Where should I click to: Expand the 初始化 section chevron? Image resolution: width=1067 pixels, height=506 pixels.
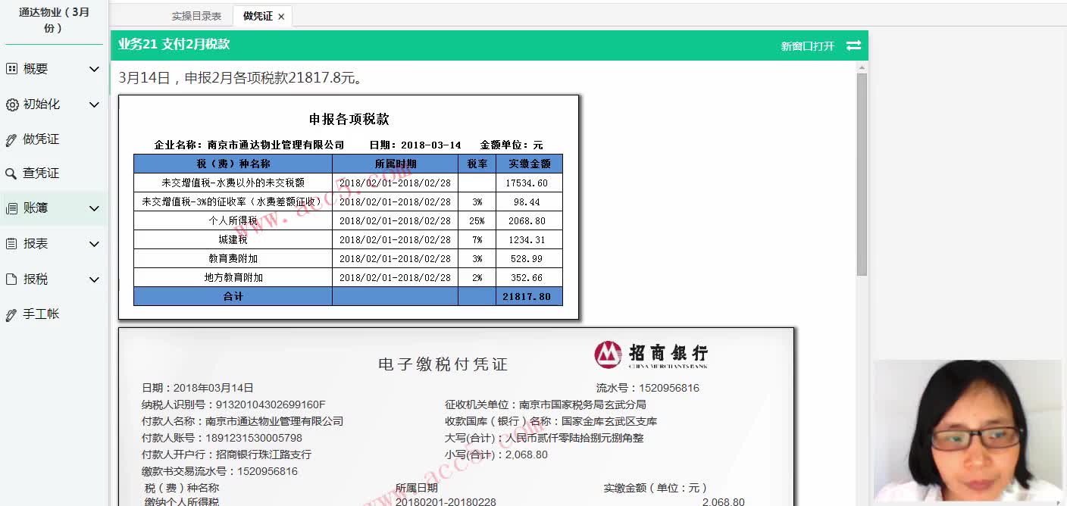pos(94,104)
